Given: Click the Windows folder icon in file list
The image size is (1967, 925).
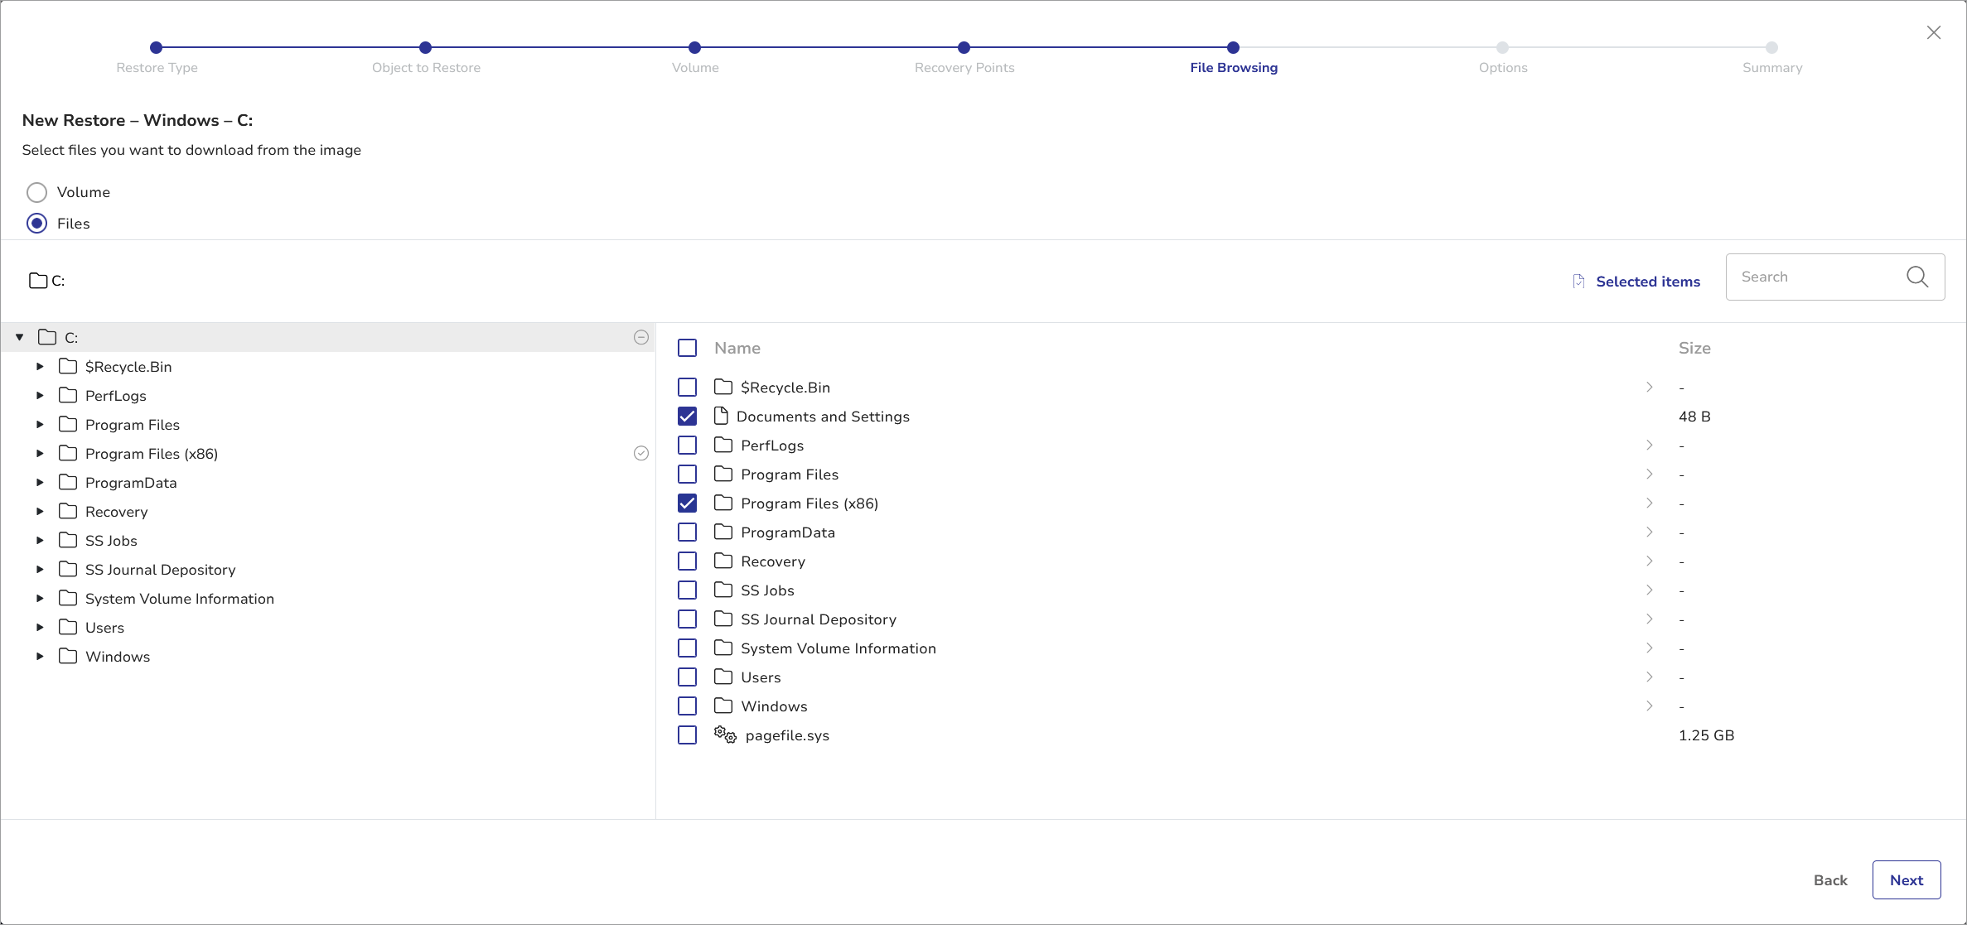Looking at the screenshot, I should click(723, 706).
